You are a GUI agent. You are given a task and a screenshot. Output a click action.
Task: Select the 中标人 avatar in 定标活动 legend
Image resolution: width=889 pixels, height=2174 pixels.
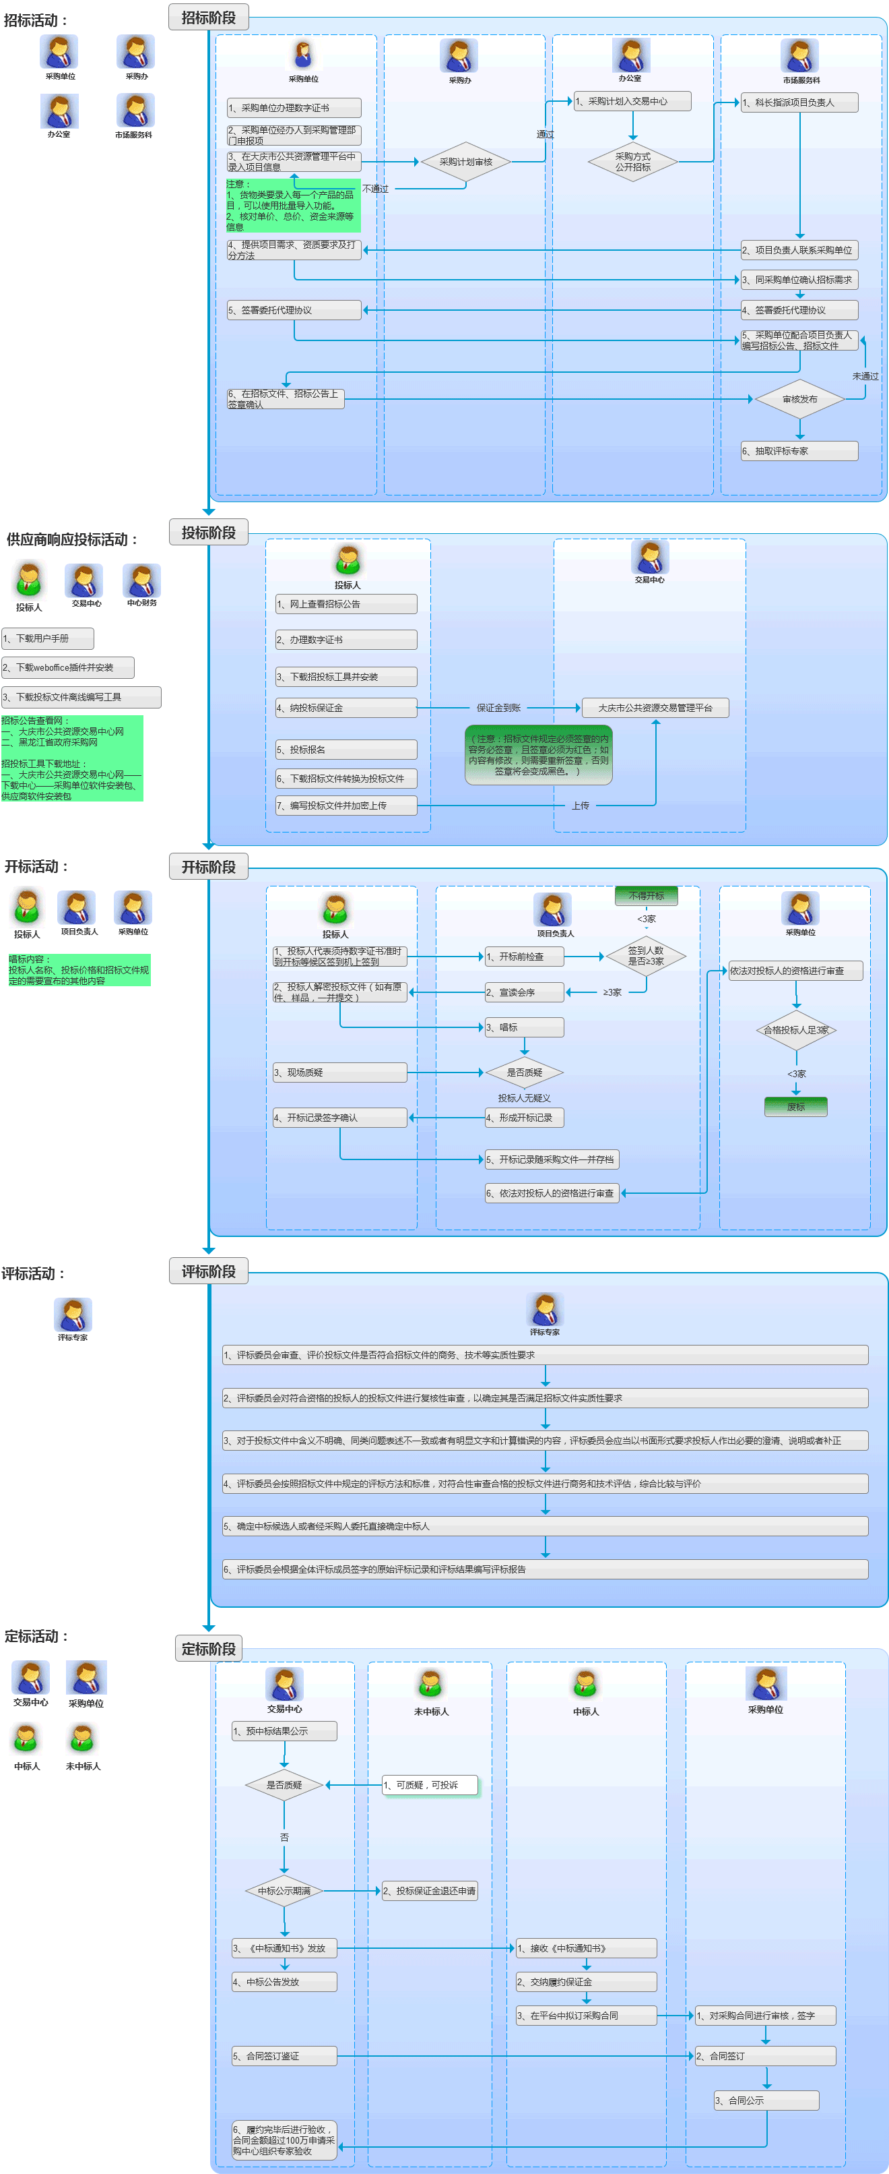click(x=26, y=1739)
